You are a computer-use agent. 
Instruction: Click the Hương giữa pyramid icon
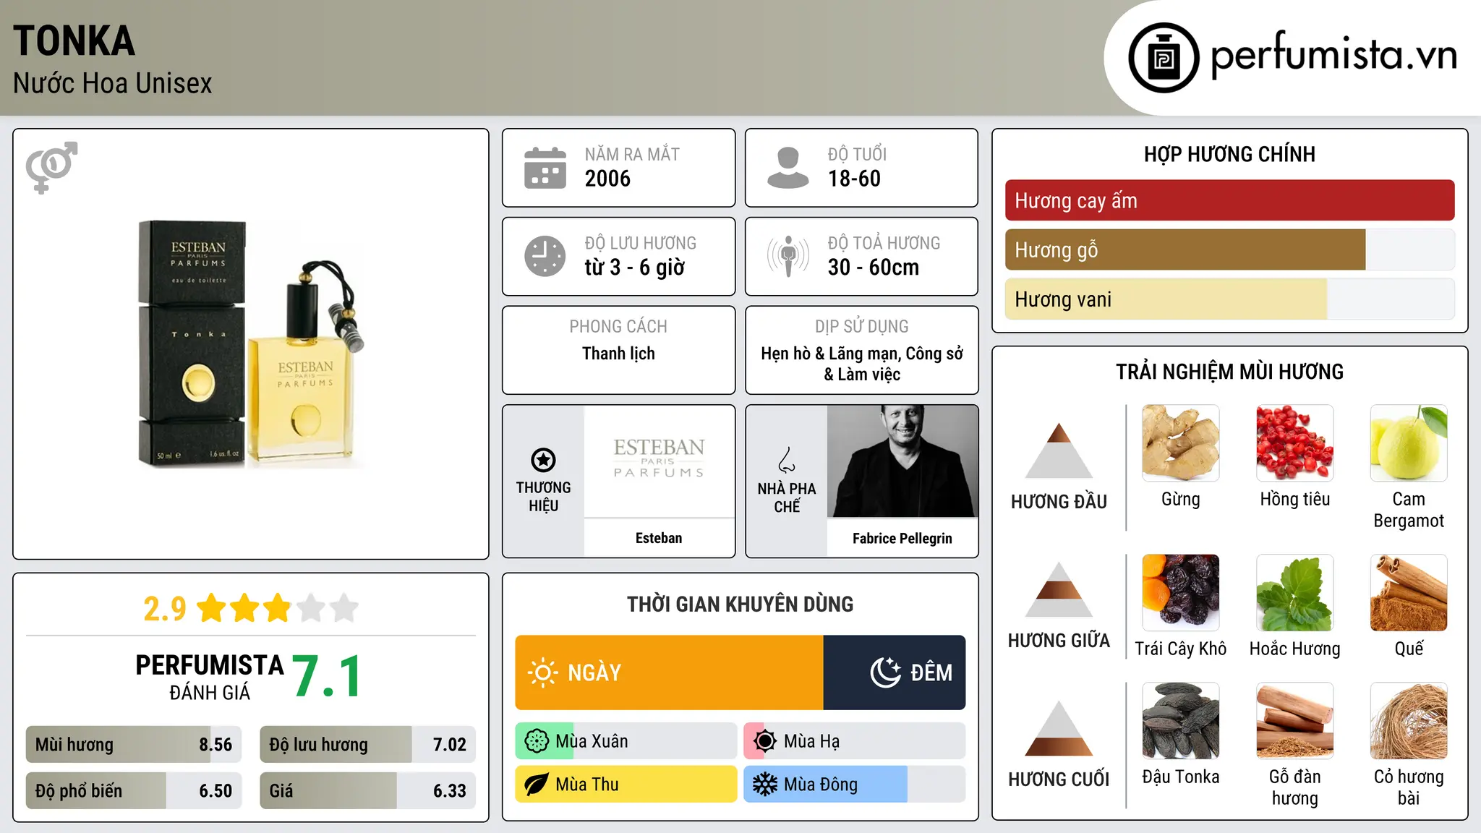pyautogui.click(x=1059, y=589)
